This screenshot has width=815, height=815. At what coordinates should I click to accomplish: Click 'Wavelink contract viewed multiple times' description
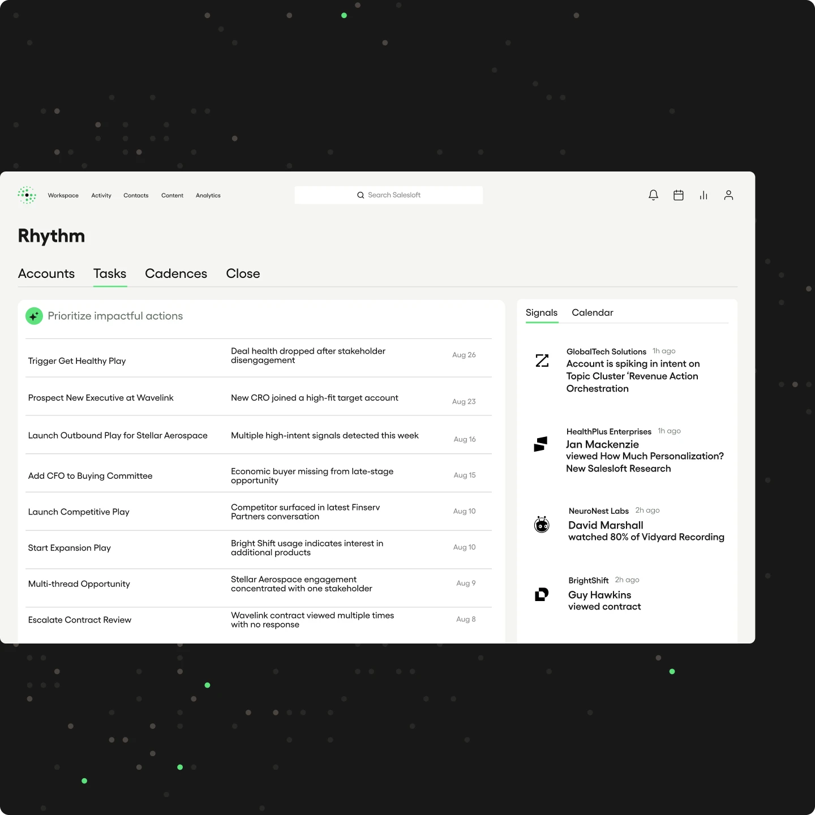point(312,620)
